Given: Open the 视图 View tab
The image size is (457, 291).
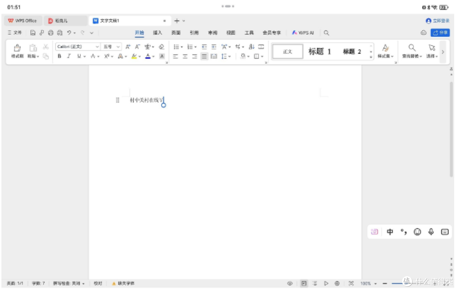Looking at the screenshot, I should (x=231, y=33).
